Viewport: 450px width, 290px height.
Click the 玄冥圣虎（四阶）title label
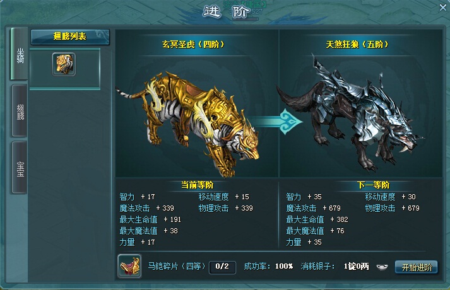click(x=193, y=44)
